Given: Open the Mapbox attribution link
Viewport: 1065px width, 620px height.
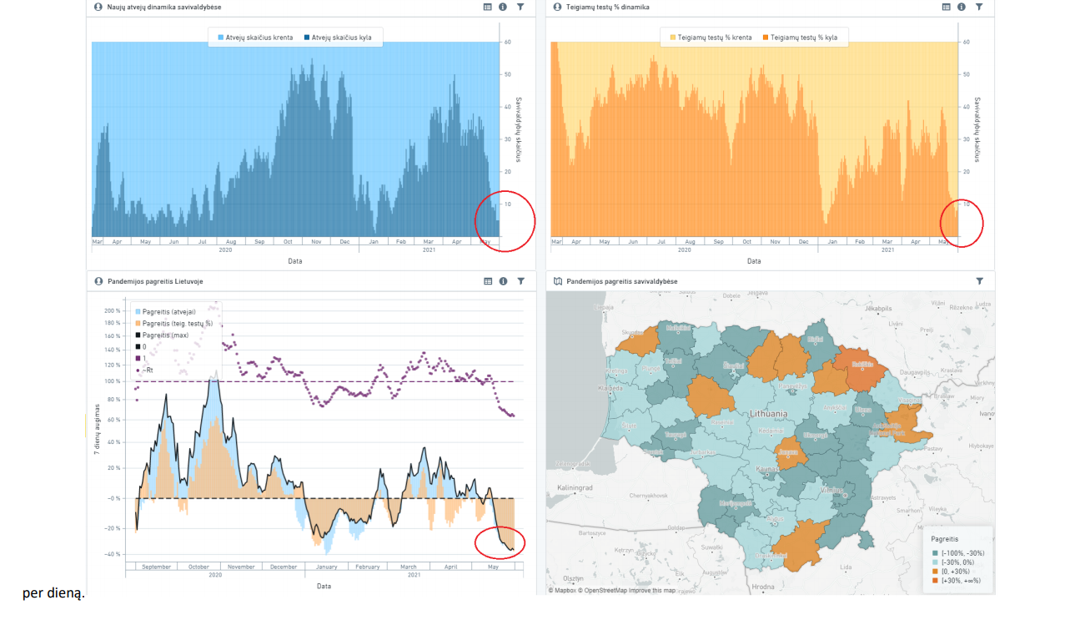Looking at the screenshot, I should [x=564, y=591].
